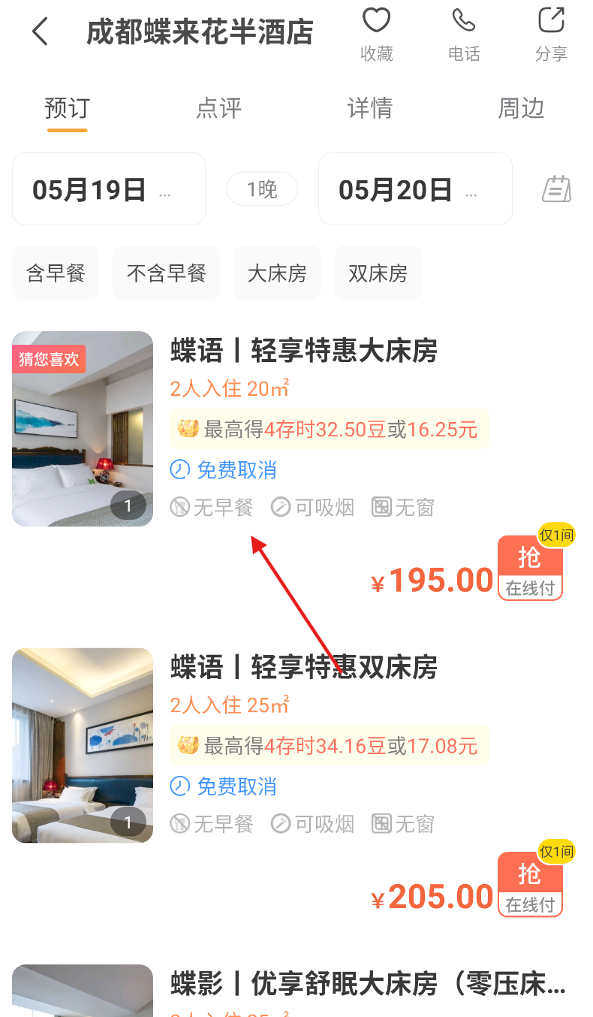Viewport: 593px width, 1017px height.
Task: Open the 轻享特惠双床房 room photo thumbnail
Action: pos(83,745)
